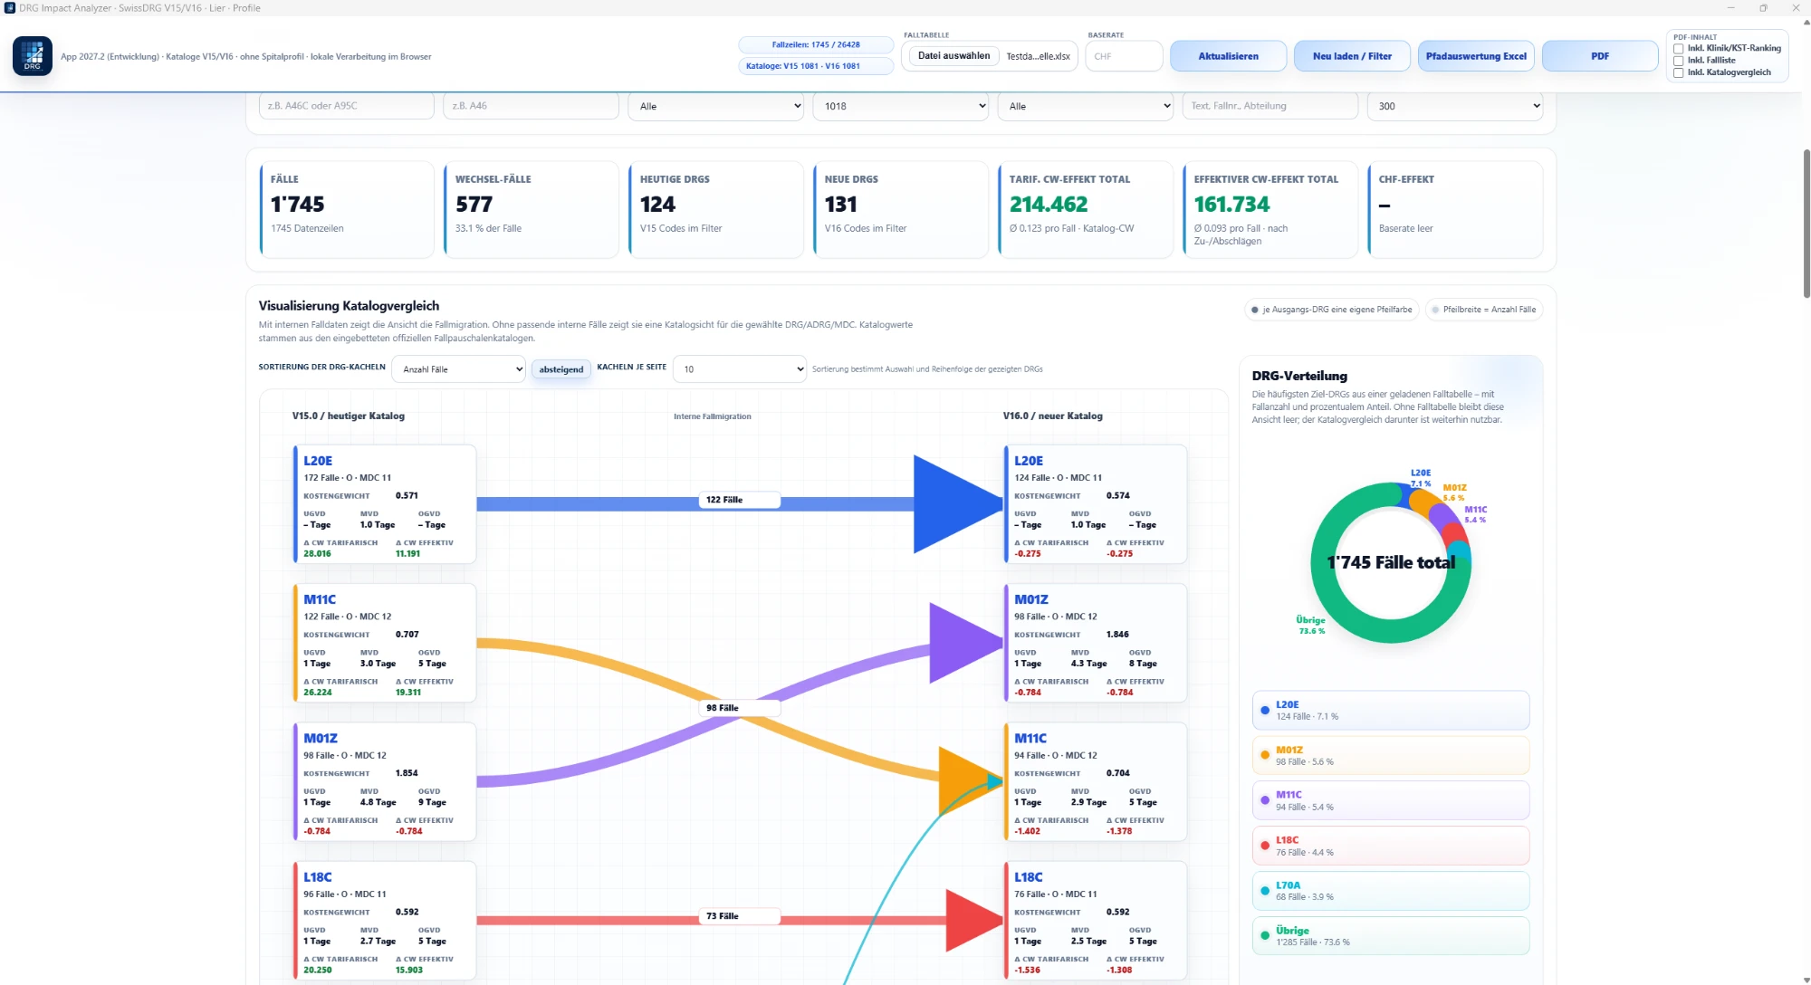The image size is (1811, 985).
Task: Toggle the Inkl. Fallliste checkbox
Action: tap(1679, 61)
